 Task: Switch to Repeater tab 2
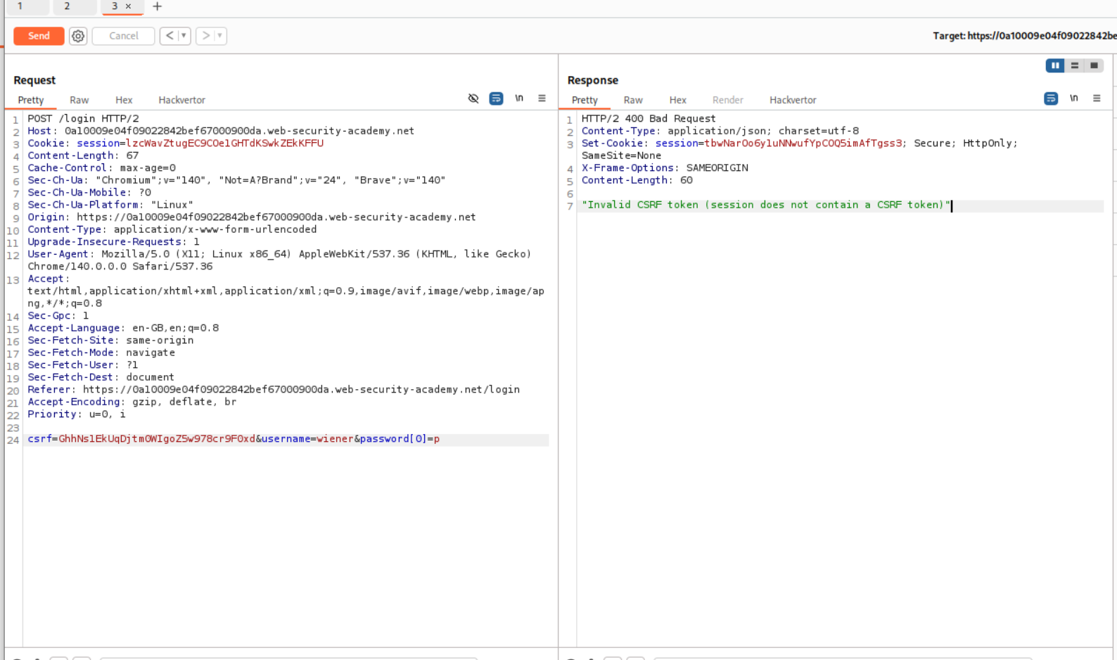(x=67, y=6)
